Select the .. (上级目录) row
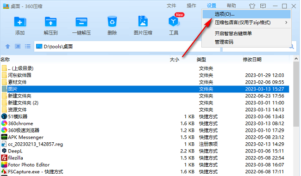 coord(145,68)
